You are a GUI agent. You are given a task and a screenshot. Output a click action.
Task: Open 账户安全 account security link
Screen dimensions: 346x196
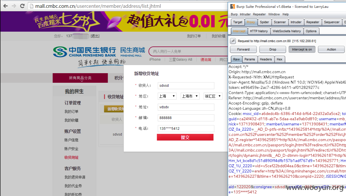pos(71,149)
